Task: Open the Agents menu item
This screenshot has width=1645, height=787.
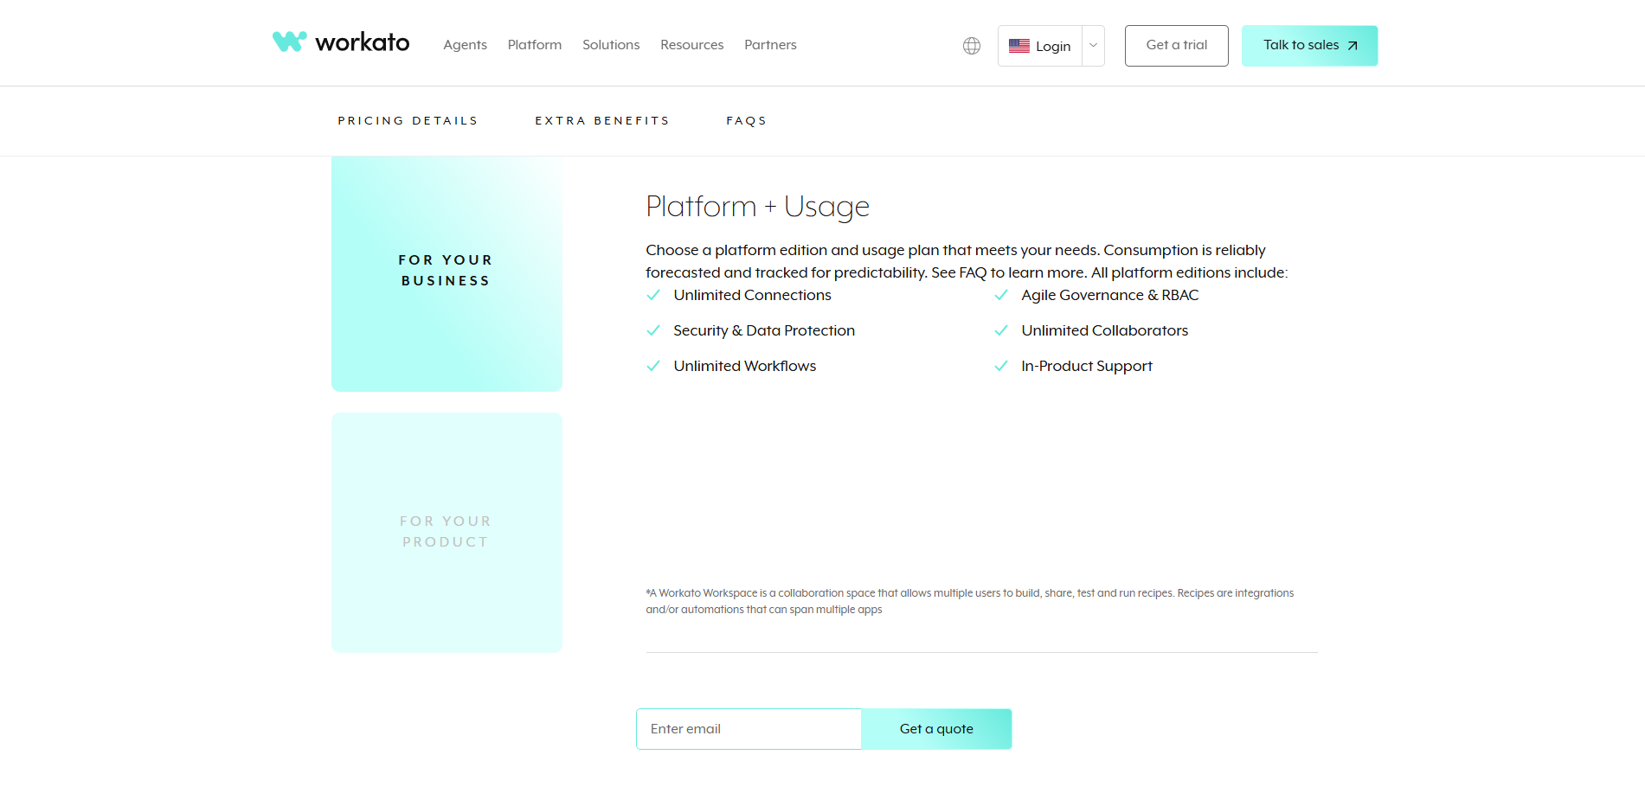Action: (465, 45)
